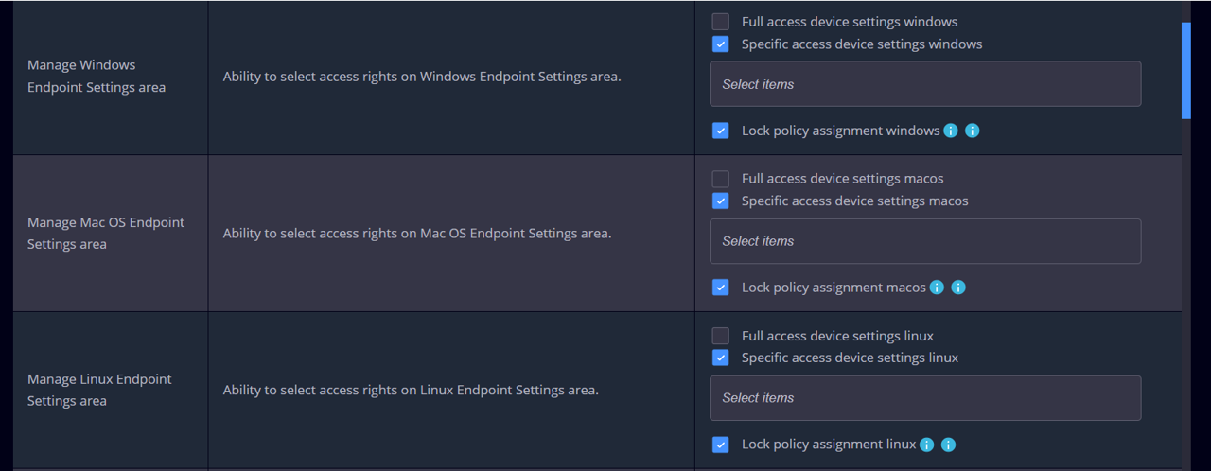Image resolution: width=1211 pixels, height=471 pixels.
Task: Click 'Specific access device settings linux' label
Action: tap(850, 358)
